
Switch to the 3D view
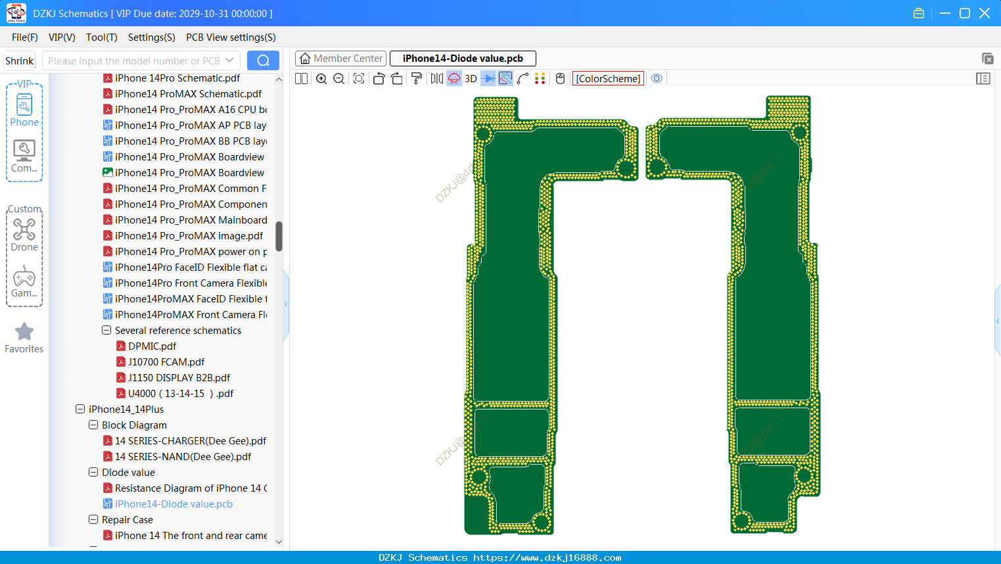click(x=471, y=79)
